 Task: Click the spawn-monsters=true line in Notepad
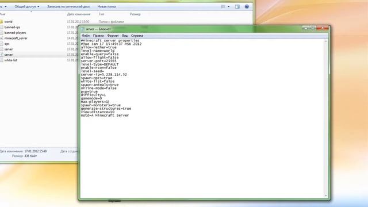[x=101, y=105]
